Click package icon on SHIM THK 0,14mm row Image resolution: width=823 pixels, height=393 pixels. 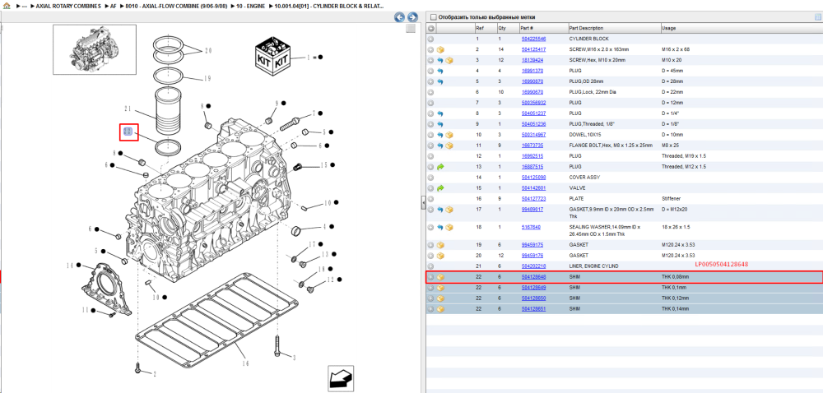[440, 309]
